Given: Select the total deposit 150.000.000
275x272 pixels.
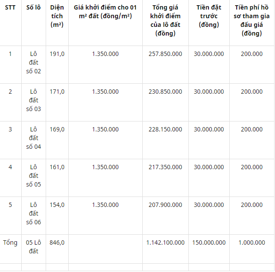Looking at the screenshot, I should click(209, 243).
